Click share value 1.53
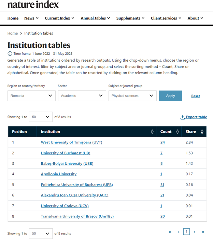This screenshot has height=241, width=213. point(189,153)
